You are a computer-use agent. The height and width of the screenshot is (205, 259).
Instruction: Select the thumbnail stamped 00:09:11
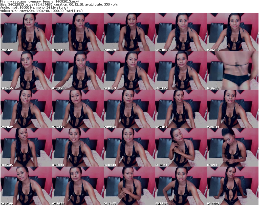click(x=181, y=147)
